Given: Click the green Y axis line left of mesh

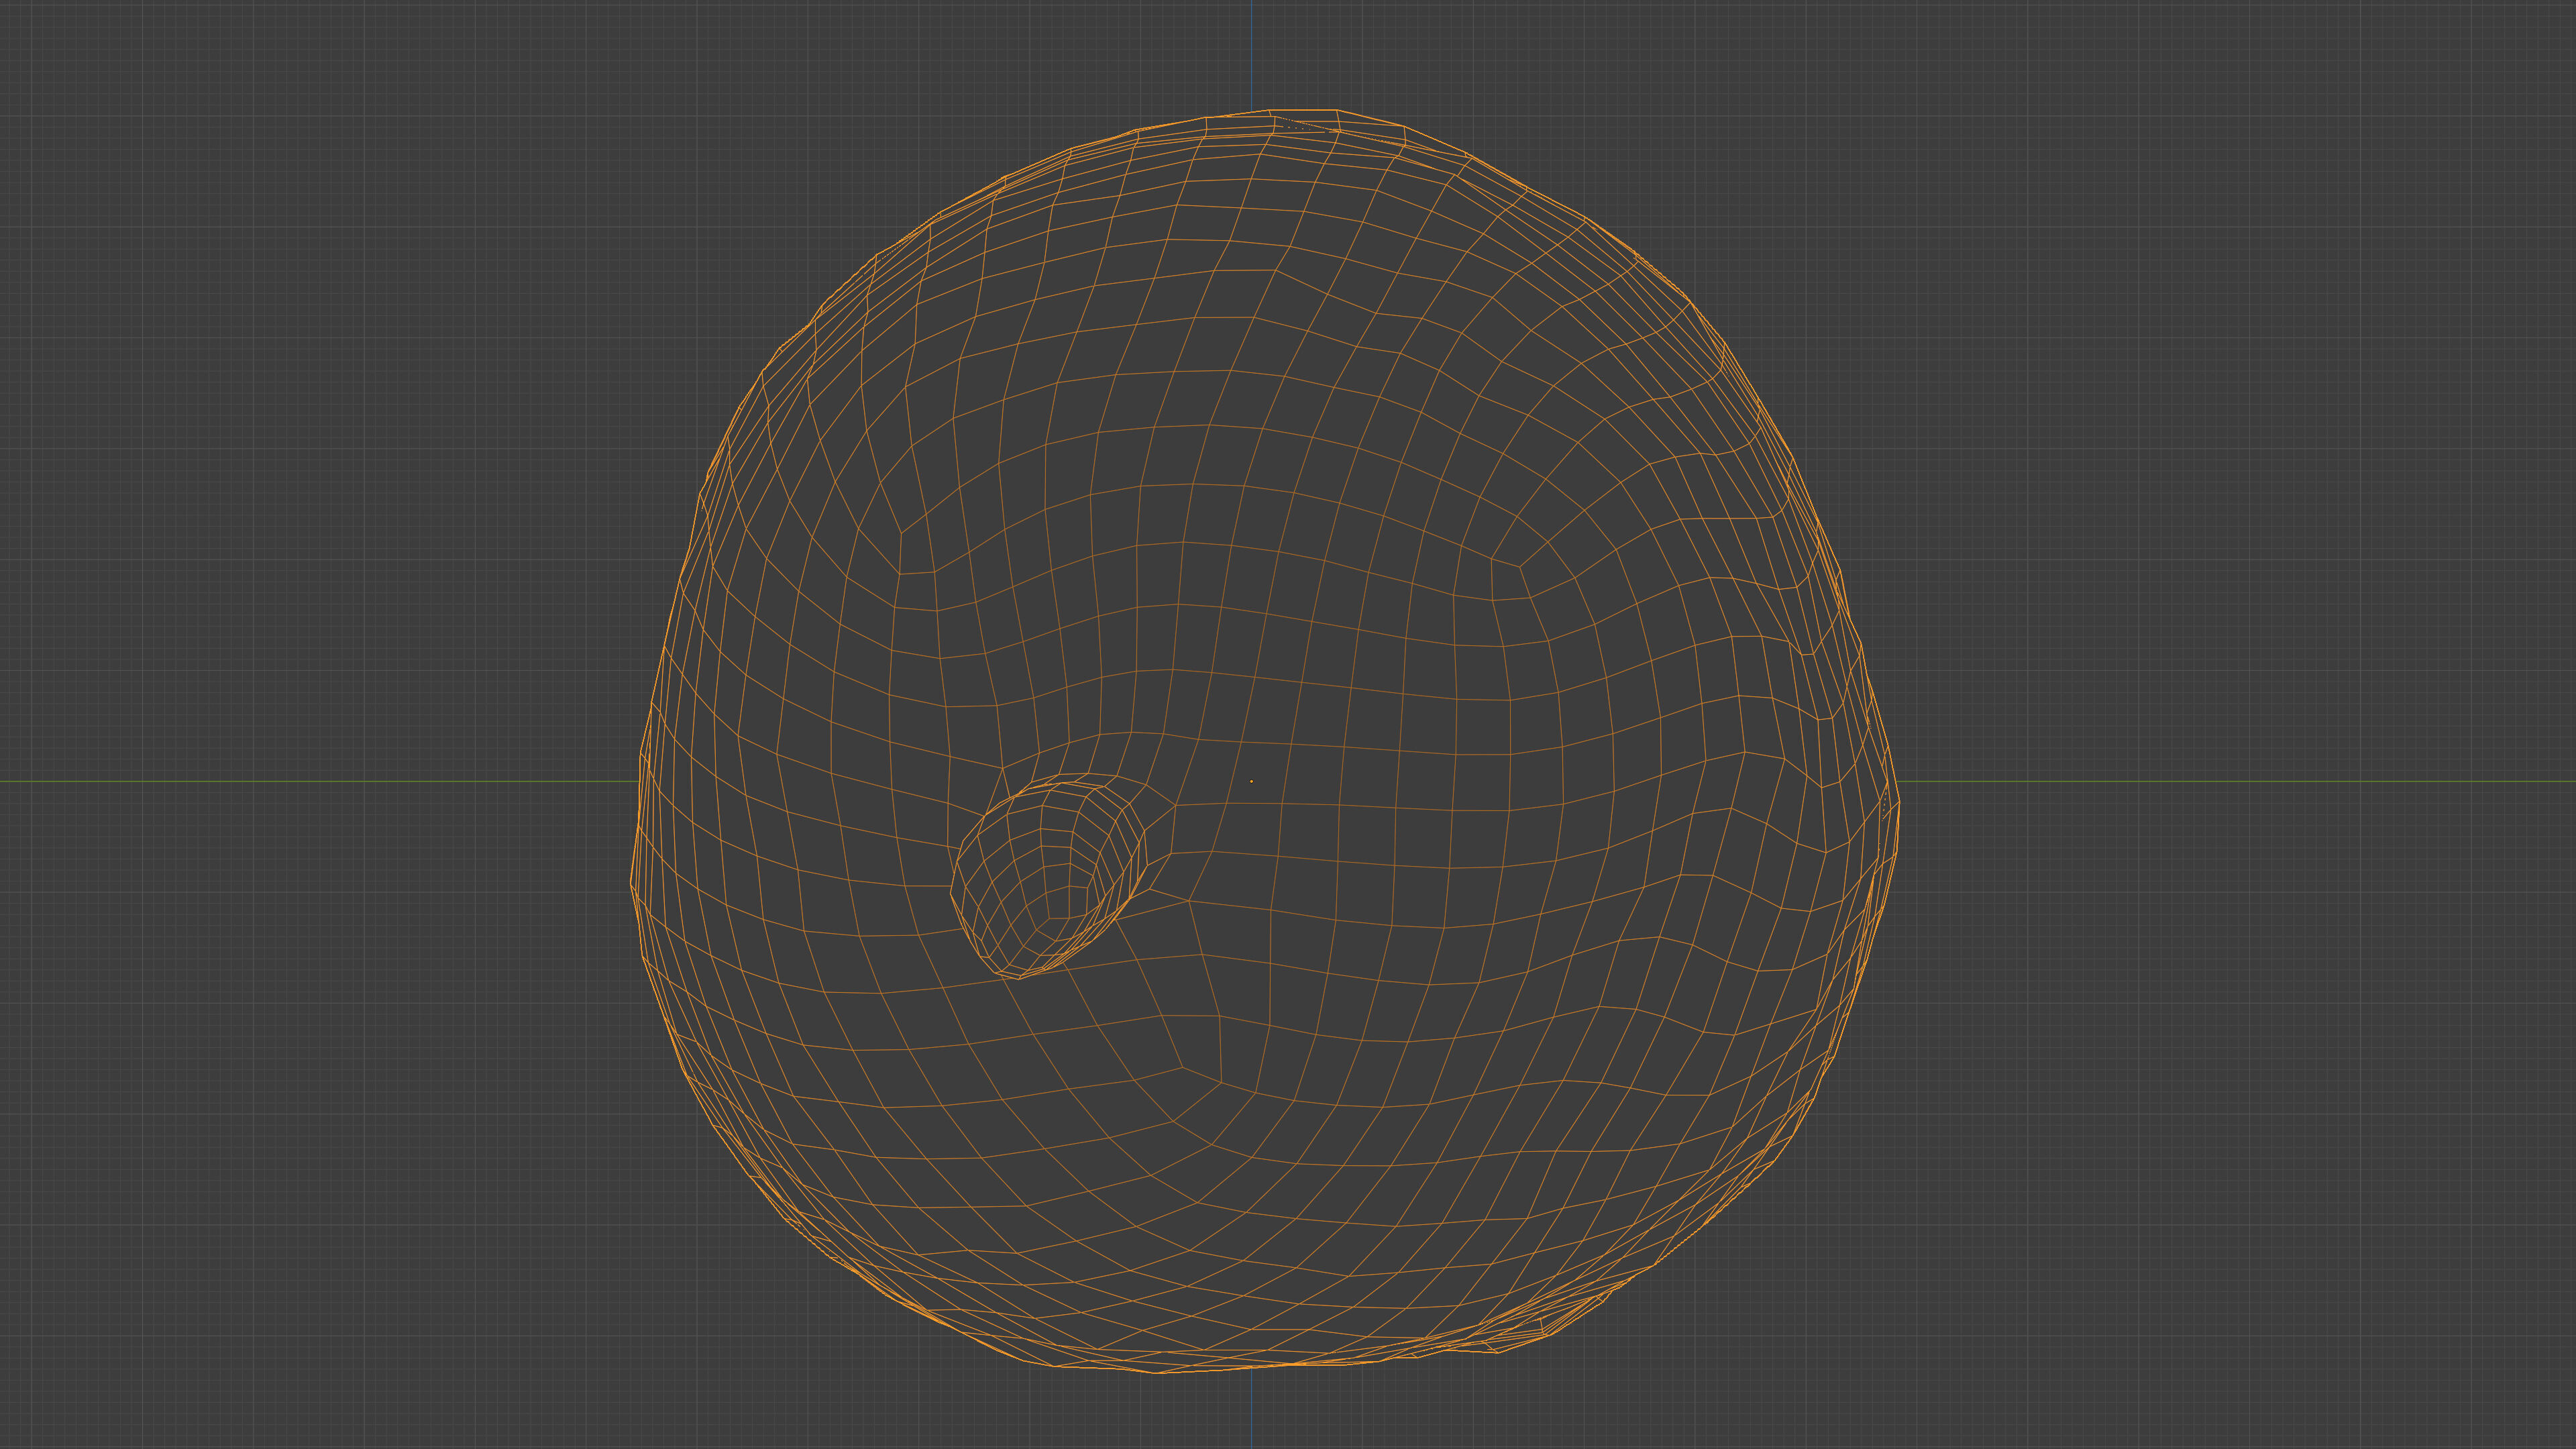Looking at the screenshot, I should 300,781.
